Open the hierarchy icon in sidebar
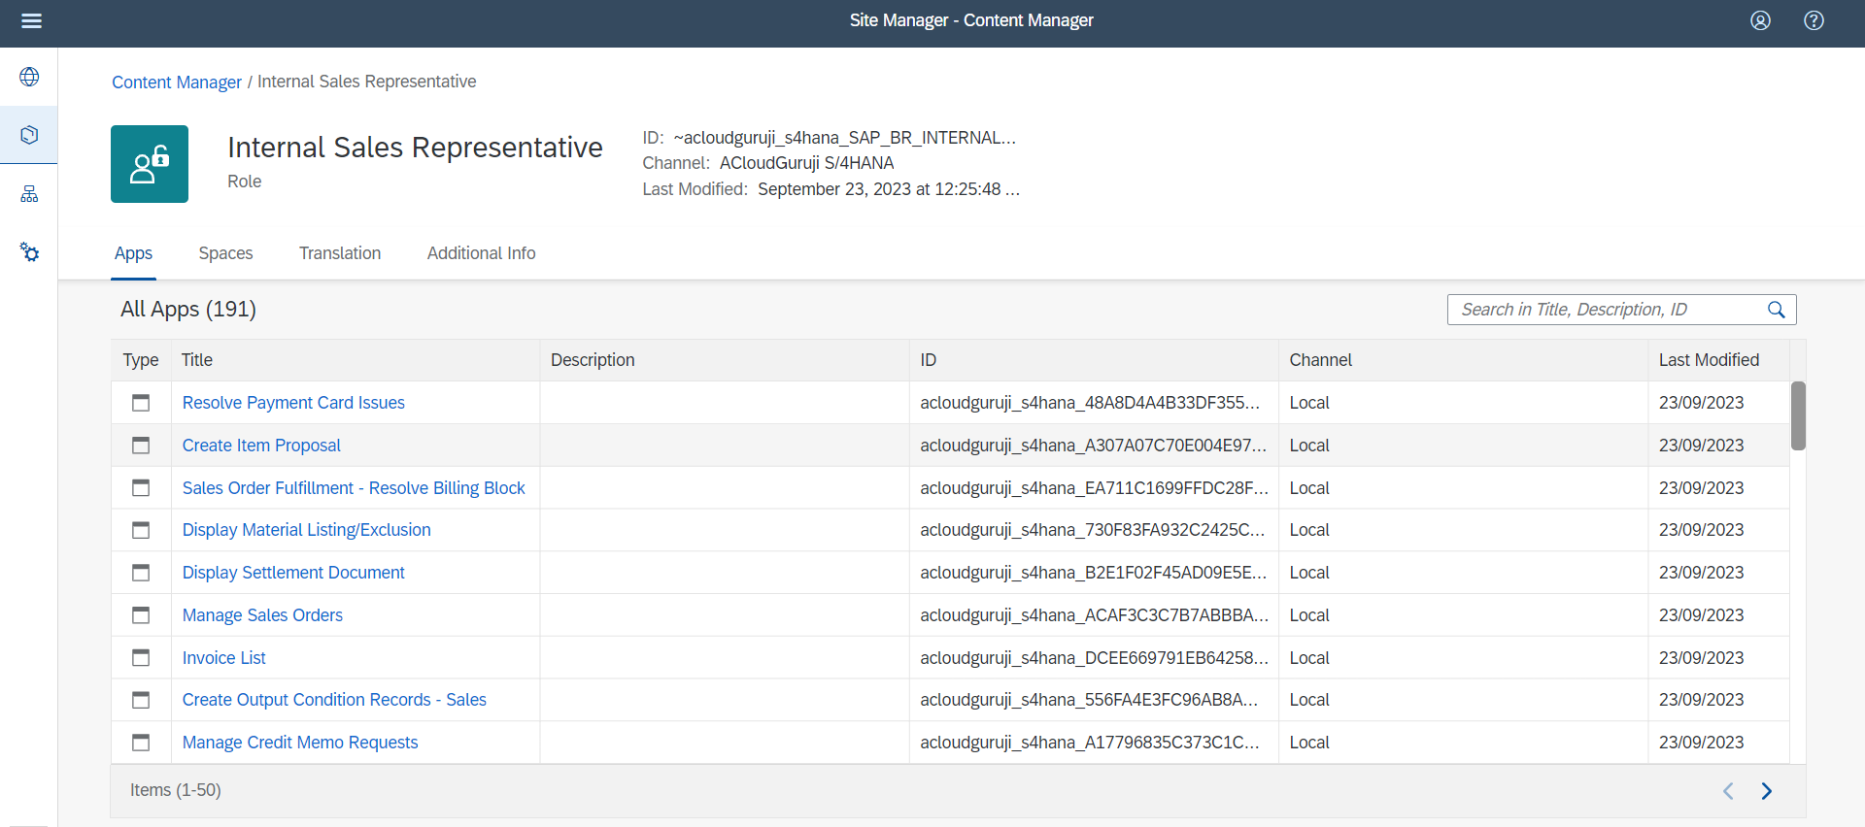Image resolution: width=1865 pixels, height=827 pixels. pos(29,194)
